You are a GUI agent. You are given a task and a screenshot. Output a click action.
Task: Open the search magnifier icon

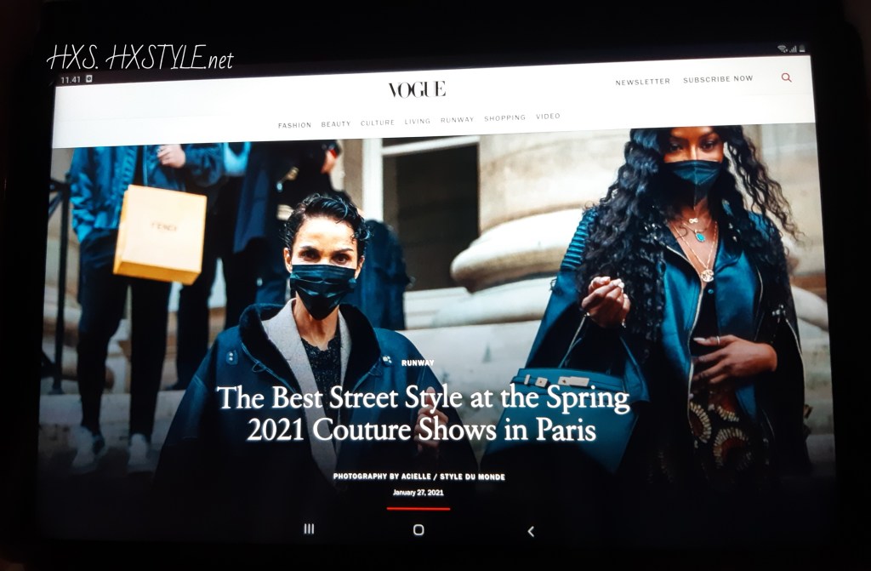click(x=786, y=77)
